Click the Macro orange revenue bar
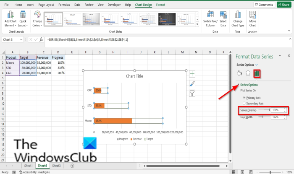The height and width of the screenshot is (174, 294). [113, 121]
